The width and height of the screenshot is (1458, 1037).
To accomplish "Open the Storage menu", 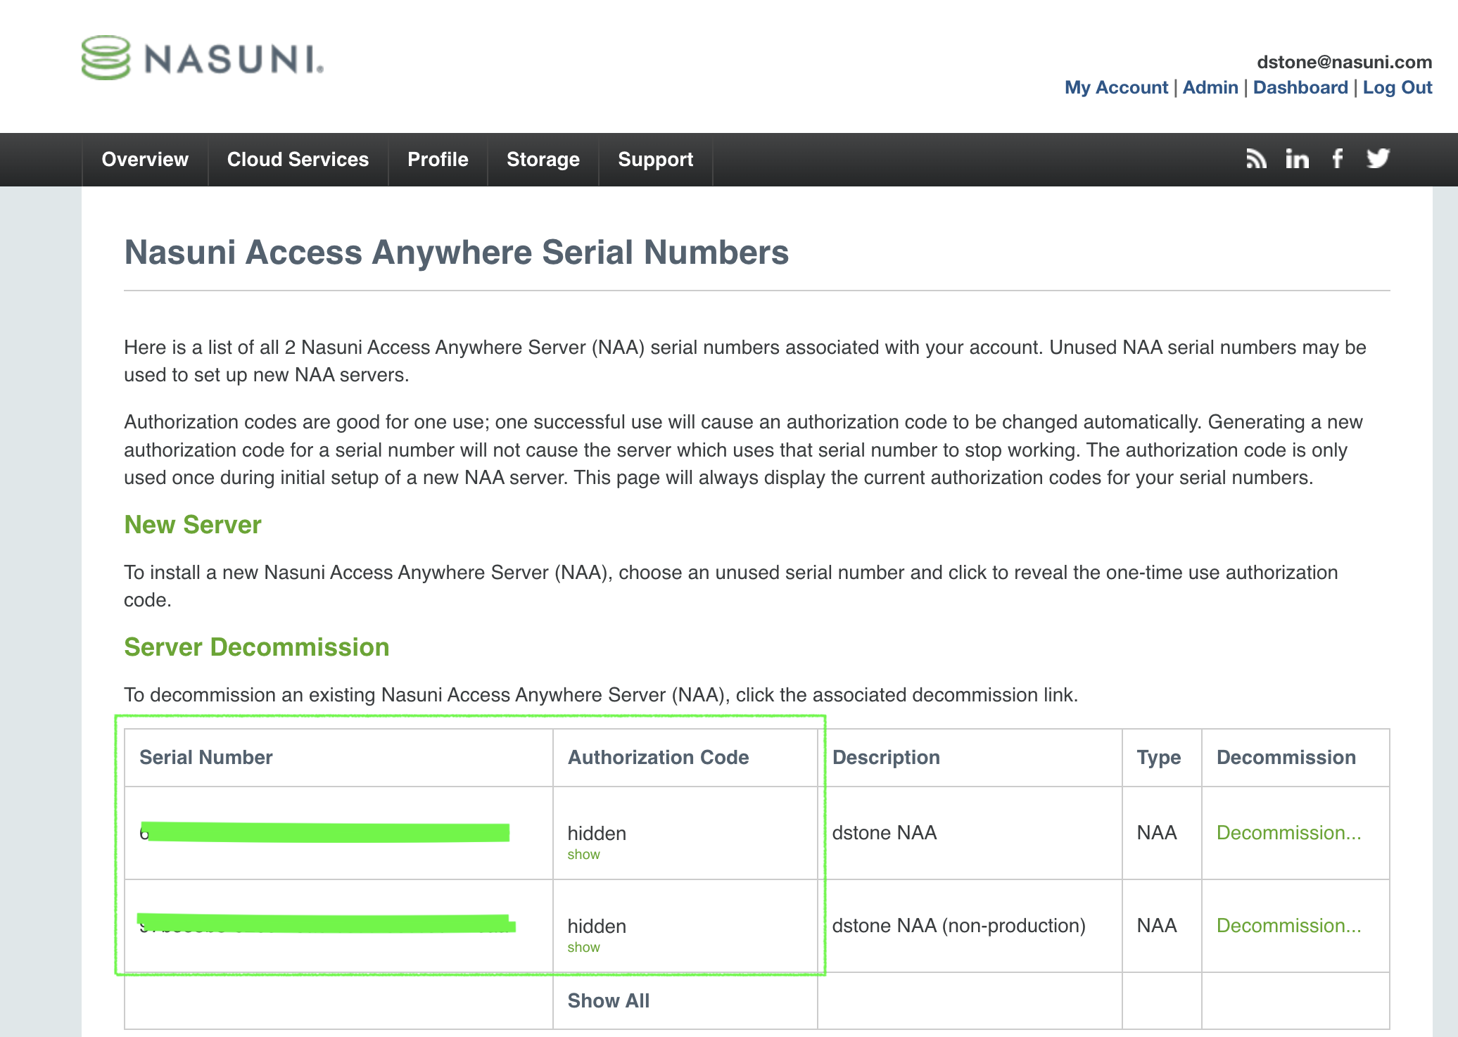I will click(543, 160).
